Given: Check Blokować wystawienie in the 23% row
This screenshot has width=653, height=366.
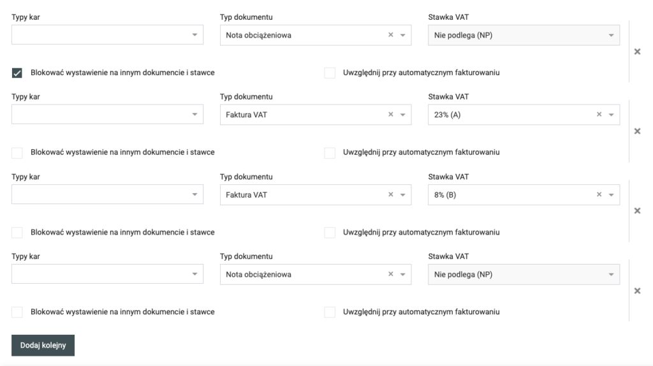Looking at the screenshot, I should tap(17, 152).
